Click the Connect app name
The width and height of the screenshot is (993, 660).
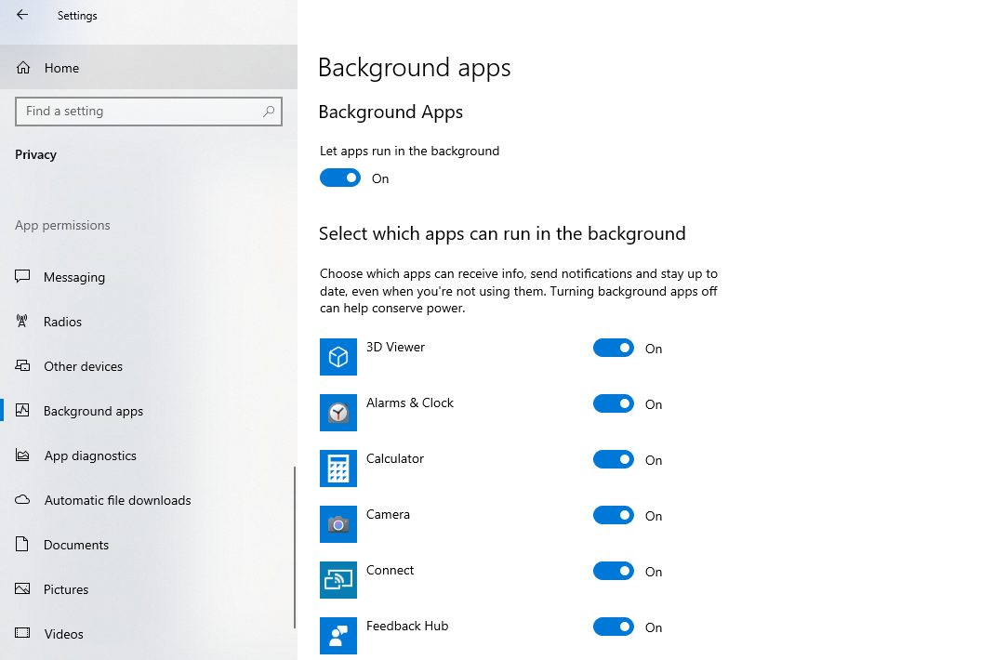tap(390, 570)
